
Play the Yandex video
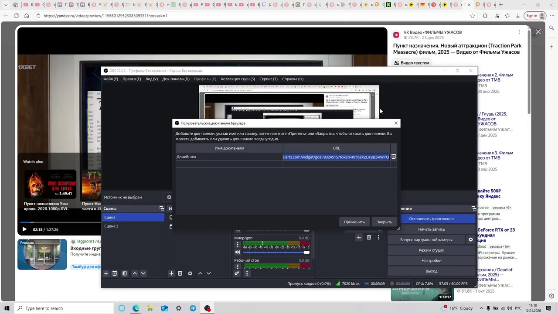coord(24,229)
